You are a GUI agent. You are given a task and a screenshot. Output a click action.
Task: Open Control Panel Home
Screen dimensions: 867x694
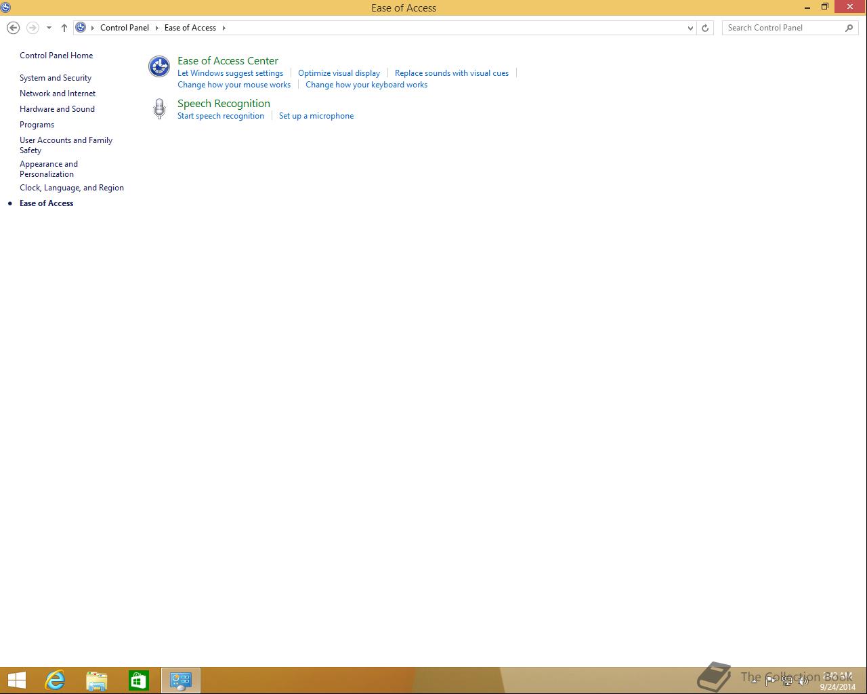56,56
